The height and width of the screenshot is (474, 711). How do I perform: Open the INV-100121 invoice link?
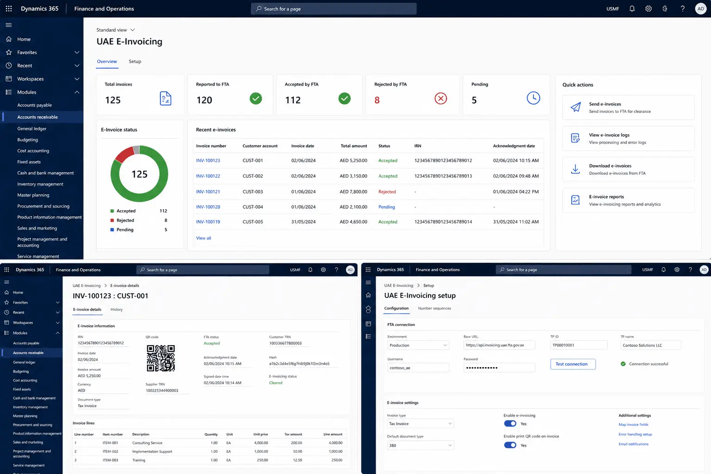point(208,192)
